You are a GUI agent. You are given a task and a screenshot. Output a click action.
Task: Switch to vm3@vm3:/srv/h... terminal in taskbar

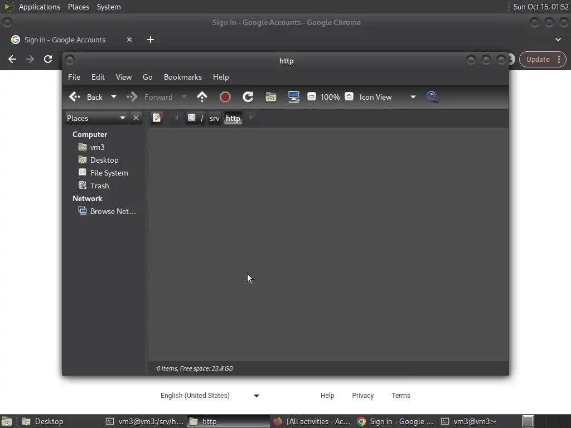coord(145,421)
